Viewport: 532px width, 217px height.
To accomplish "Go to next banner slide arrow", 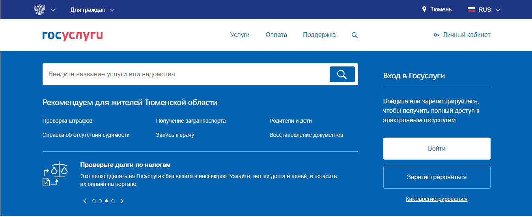I will [x=122, y=201].
